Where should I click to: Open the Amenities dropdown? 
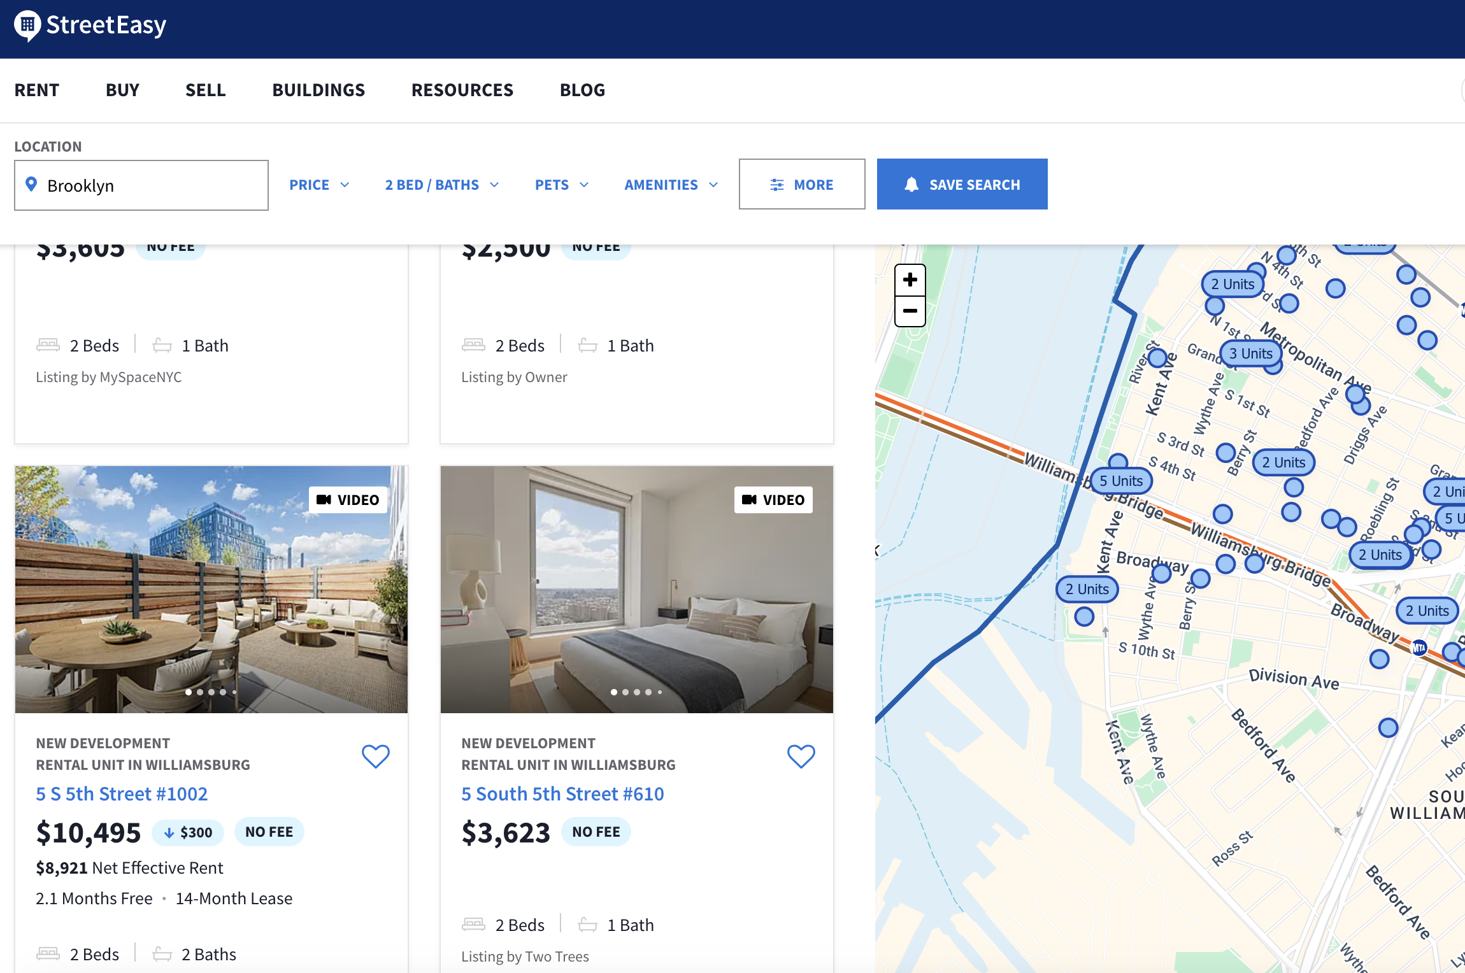(x=671, y=185)
